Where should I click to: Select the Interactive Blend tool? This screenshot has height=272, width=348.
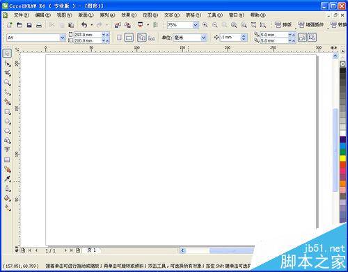(7, 169)
